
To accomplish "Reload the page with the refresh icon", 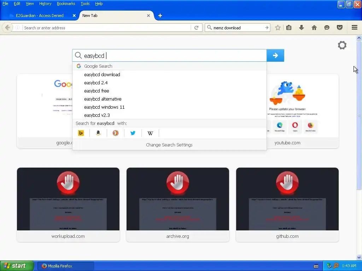I will pyautogui.click(x=197, y=28).
